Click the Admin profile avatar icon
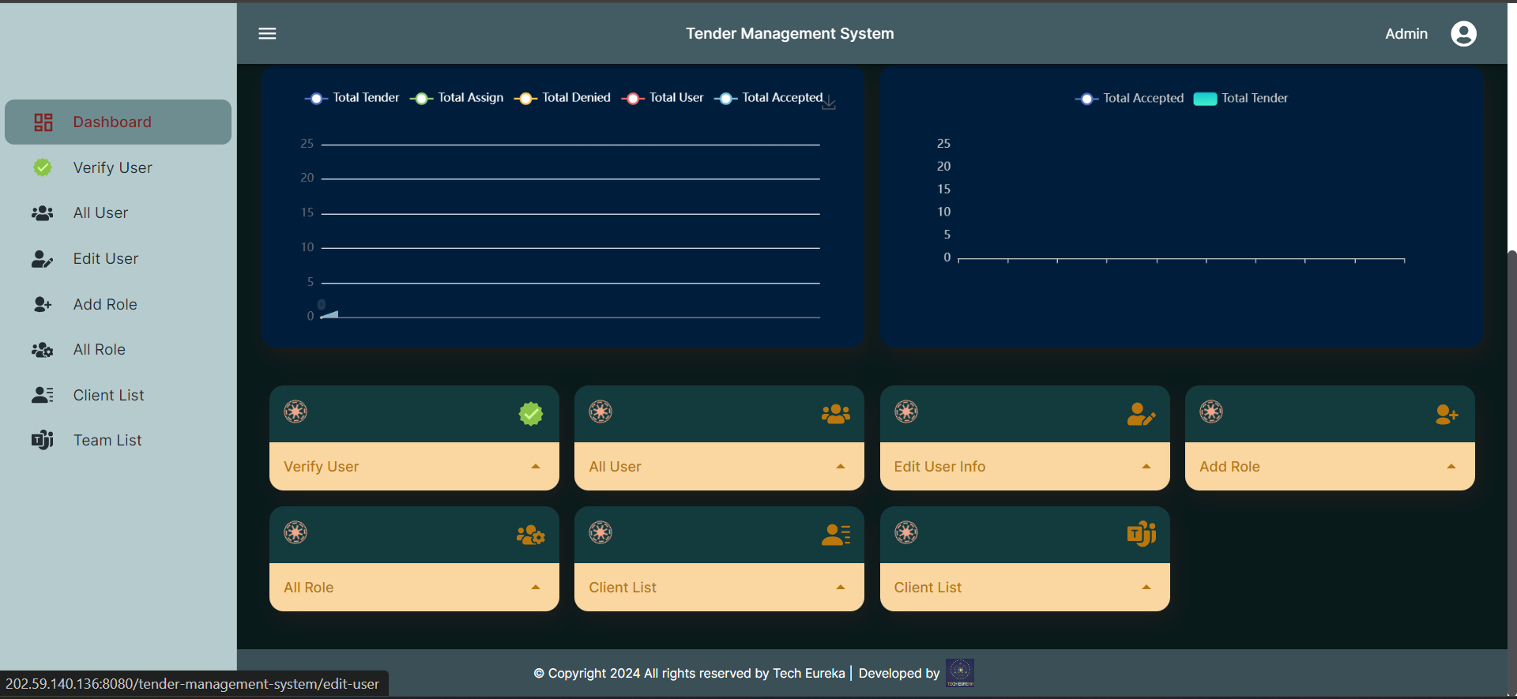This screenshot has width=1517, height=699. (1463, 33)
